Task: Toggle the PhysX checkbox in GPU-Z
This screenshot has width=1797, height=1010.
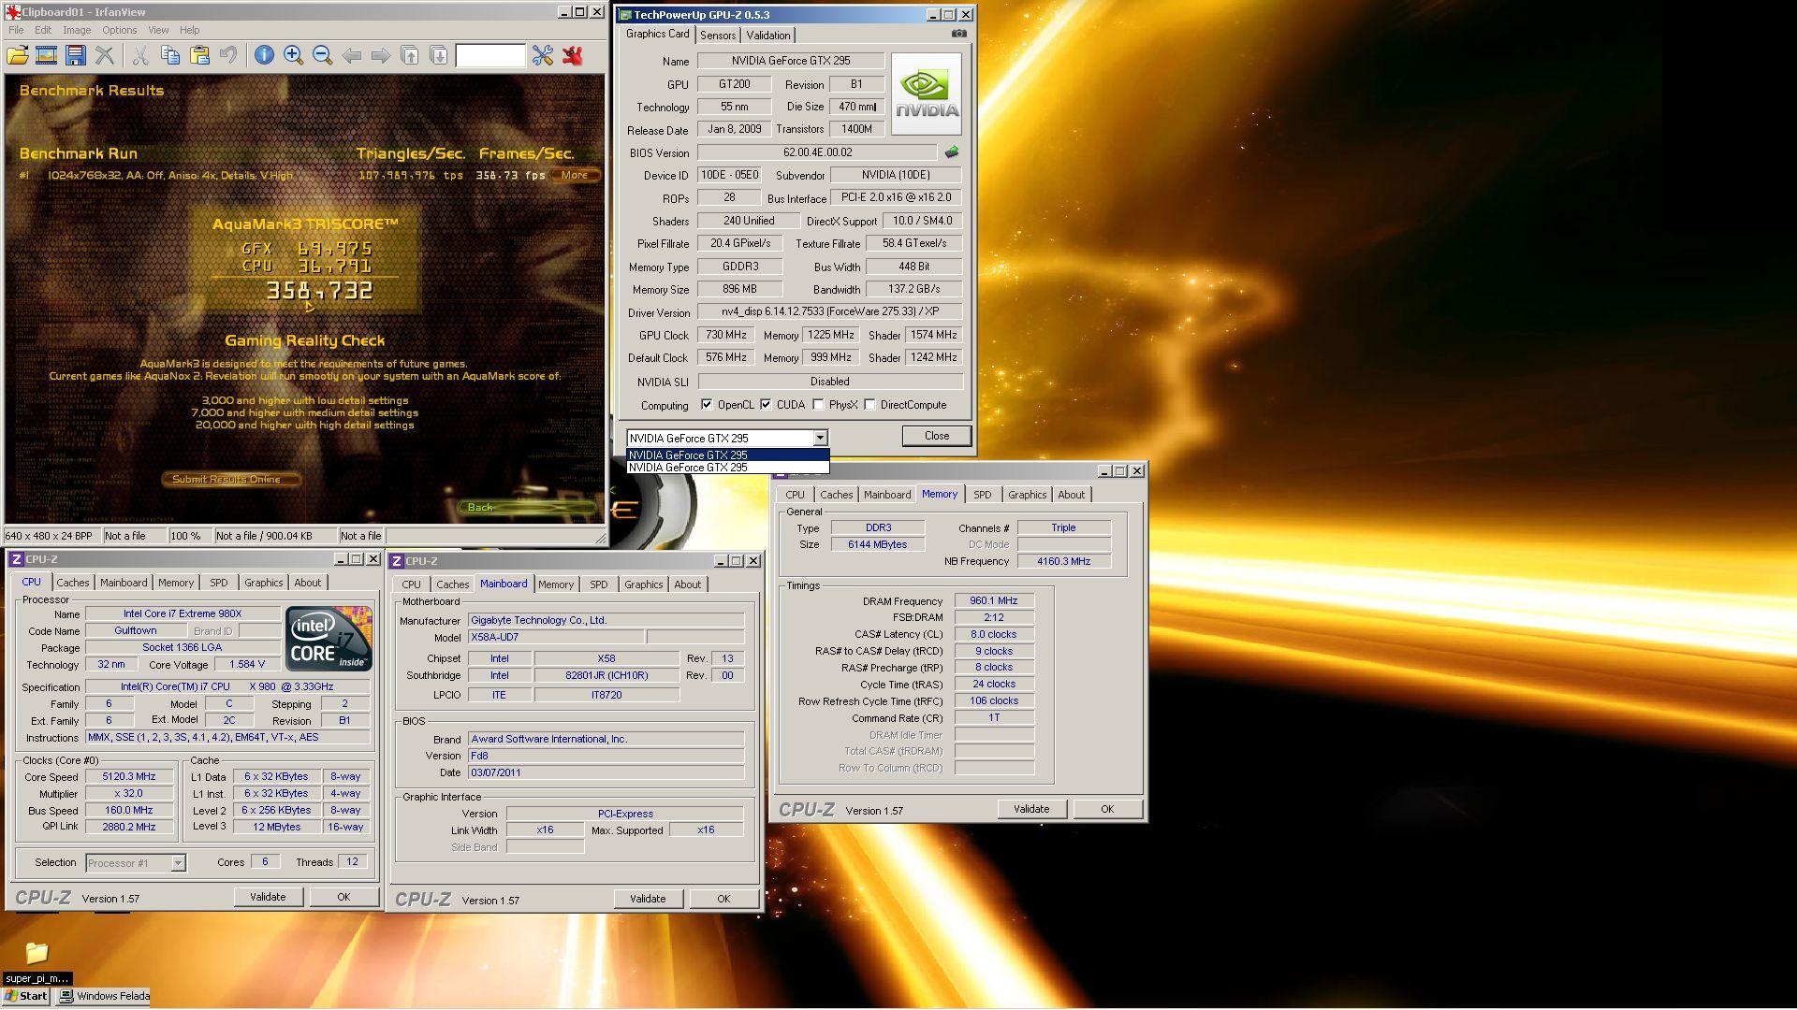Action: 818,405
